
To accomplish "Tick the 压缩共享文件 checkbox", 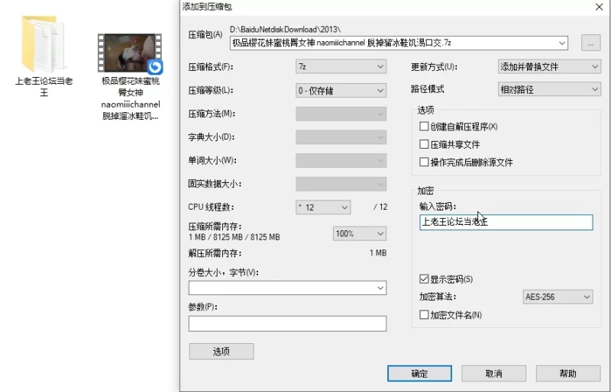I will [425, 144].
